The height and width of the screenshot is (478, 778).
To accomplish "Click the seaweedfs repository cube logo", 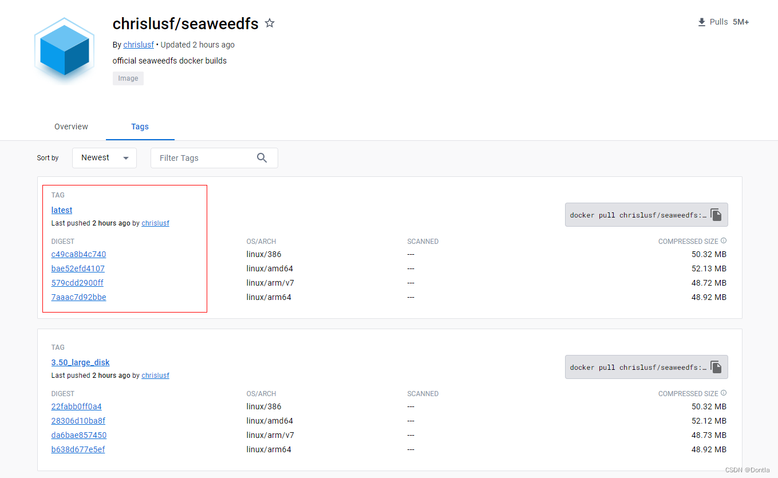I will point(64,50).
